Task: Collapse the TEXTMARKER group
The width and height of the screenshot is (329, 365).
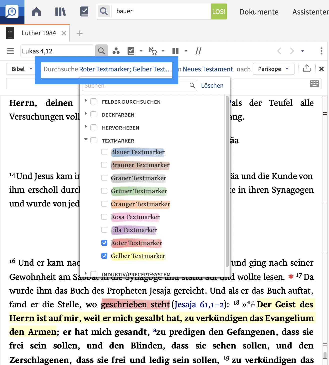Action: point(86,139)
